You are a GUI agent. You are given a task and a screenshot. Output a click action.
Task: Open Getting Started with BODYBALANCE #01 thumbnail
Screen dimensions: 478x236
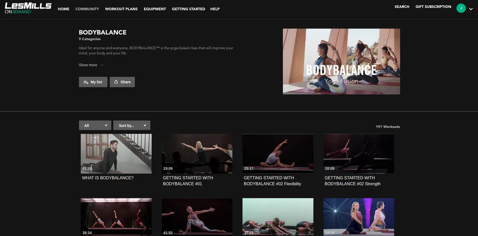tap(197, 153)
